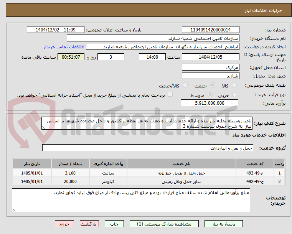Click resize handle of buyer notes textarea
This screenshot has width=292, height=234.
click(14, 210)
